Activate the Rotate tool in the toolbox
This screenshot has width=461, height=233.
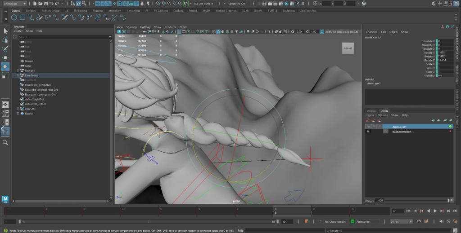(x=5, y=66)
